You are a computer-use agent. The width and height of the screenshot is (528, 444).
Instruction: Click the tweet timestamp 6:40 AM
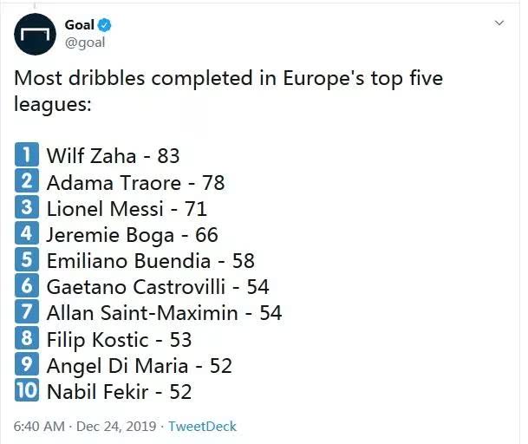tap(39, 426)
